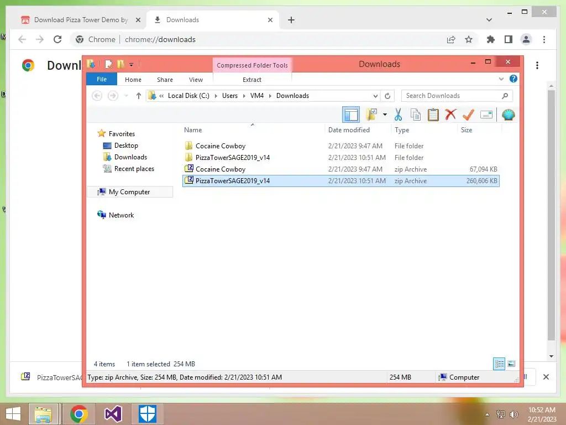
Task: Open recent locations dropdown in Explorer
Action: coord(126,96)
